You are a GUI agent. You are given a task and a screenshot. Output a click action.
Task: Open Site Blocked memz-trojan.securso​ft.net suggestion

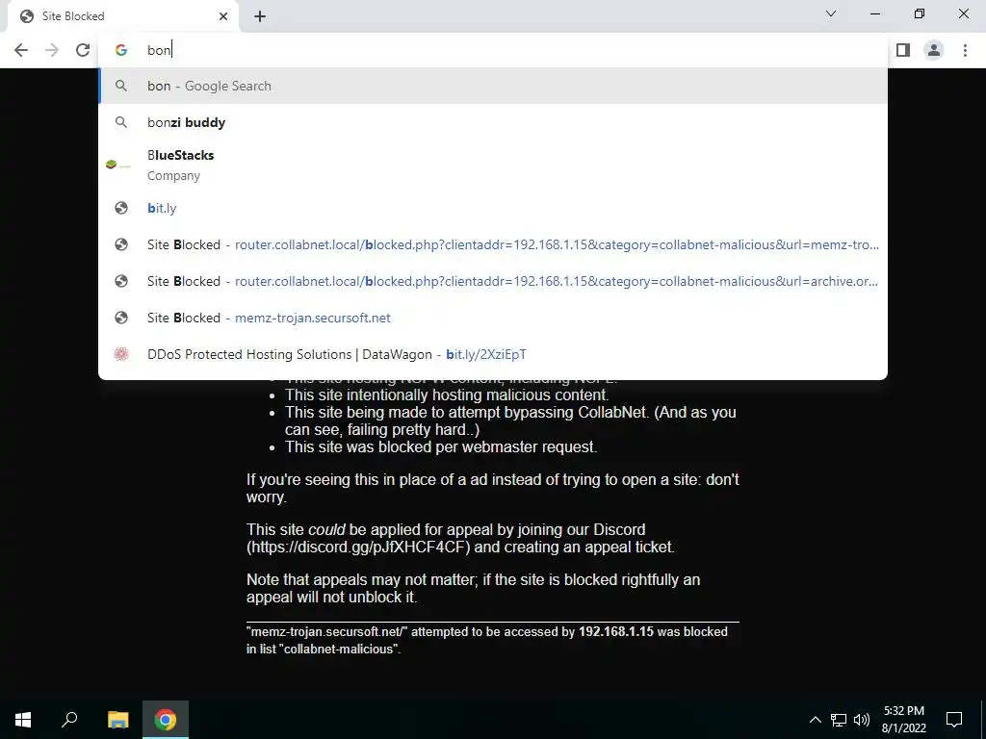[x=493, y=318]
